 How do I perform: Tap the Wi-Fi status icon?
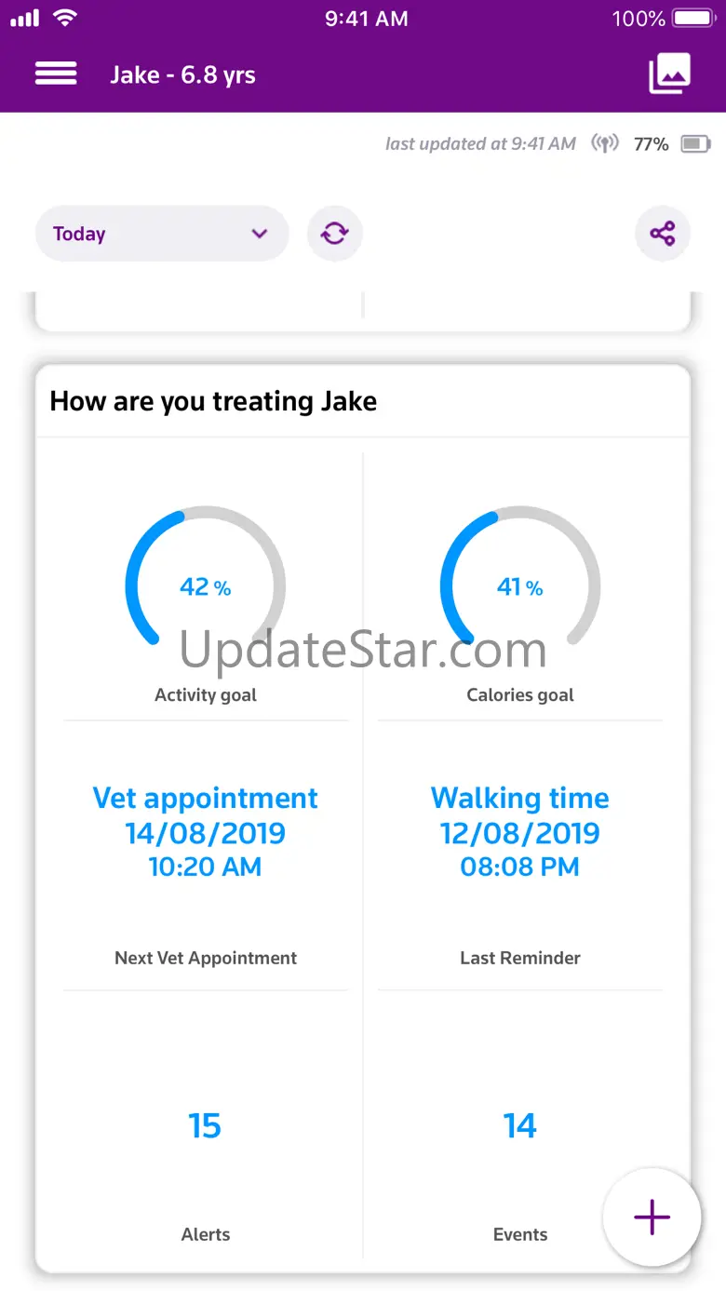(x=64, y=19)
